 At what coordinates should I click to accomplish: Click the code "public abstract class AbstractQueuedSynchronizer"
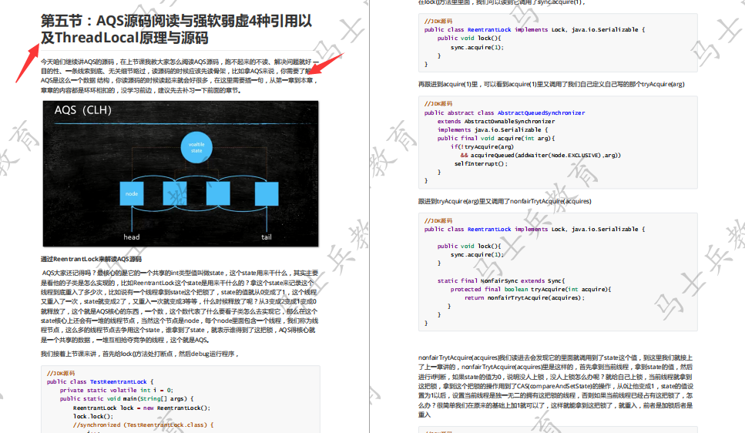[x=505, y=112]
